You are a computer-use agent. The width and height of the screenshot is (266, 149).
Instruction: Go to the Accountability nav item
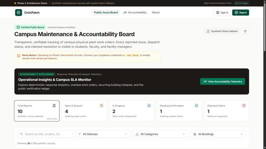[135, 12]
